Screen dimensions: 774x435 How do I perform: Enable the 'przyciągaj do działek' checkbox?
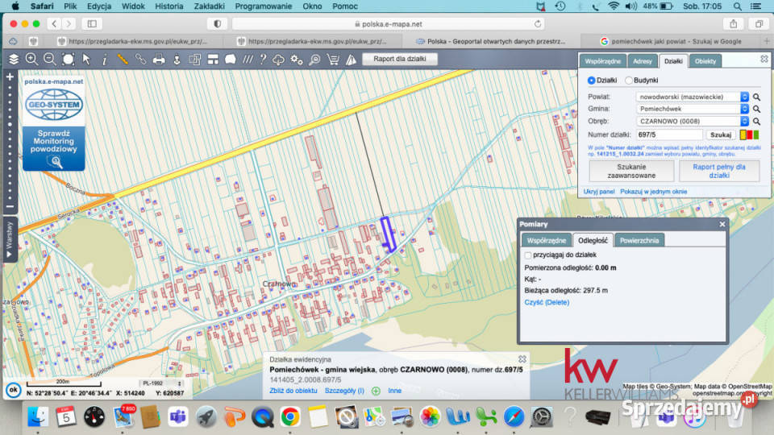[x=528, y=255]
